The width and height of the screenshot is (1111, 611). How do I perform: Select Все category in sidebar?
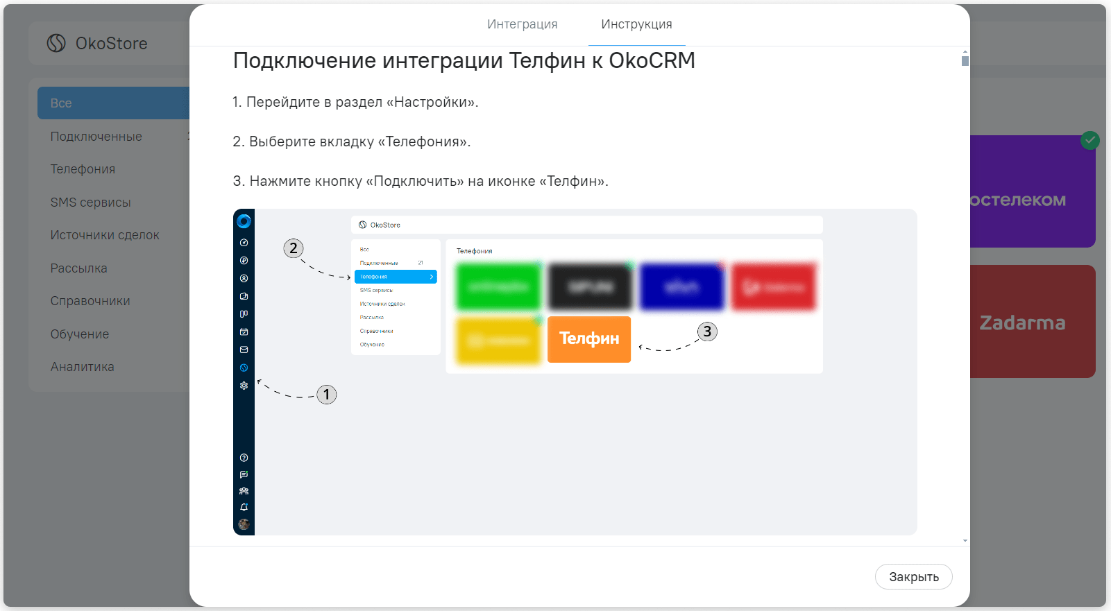(113, 103)
